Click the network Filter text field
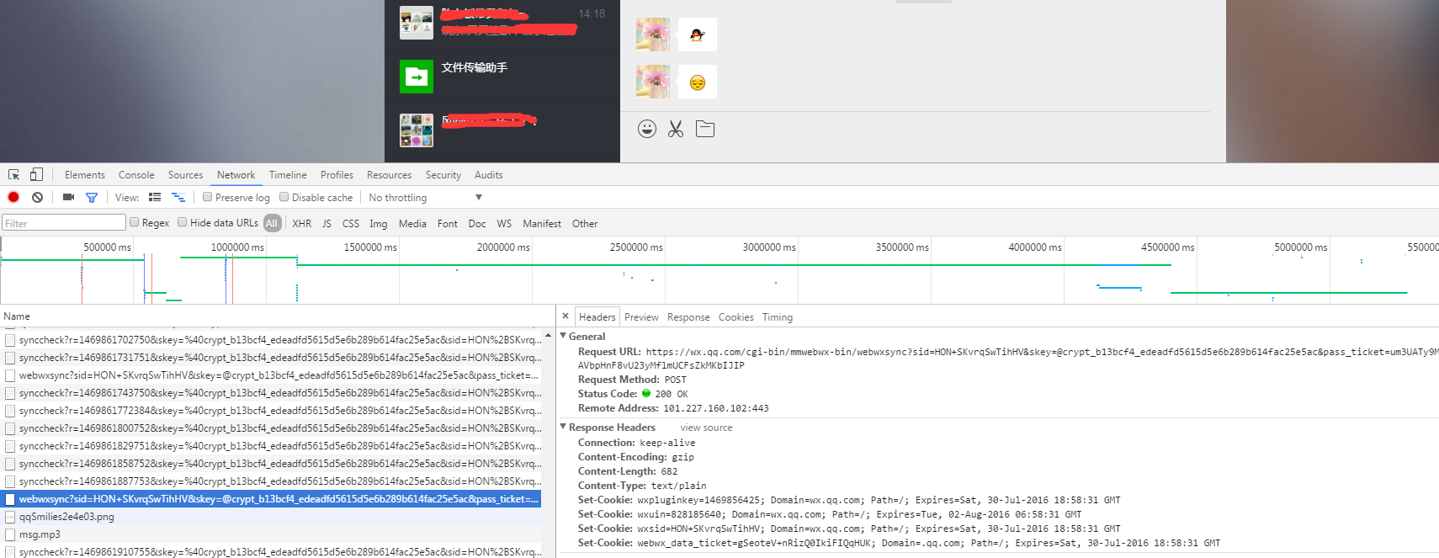Viewport: 1439px width, 558px height. point(64,223)
